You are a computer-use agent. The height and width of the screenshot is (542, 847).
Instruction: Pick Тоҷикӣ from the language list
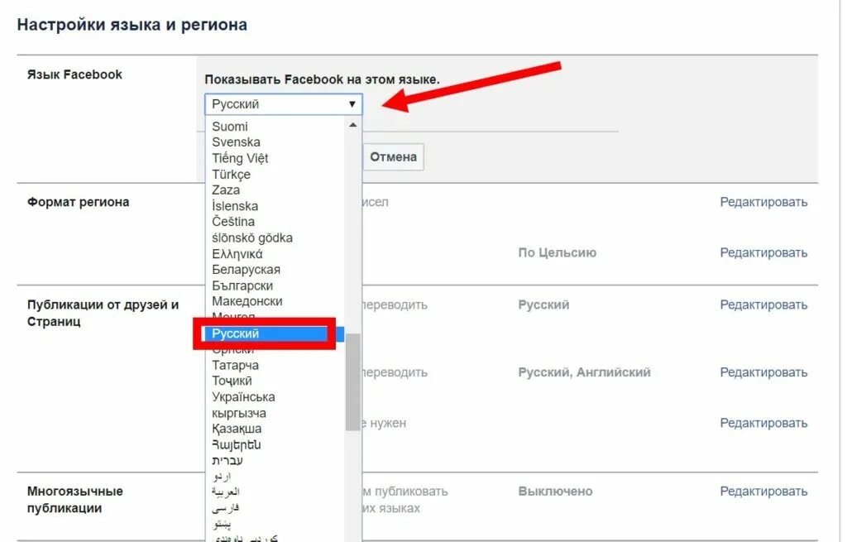point(232,381)
